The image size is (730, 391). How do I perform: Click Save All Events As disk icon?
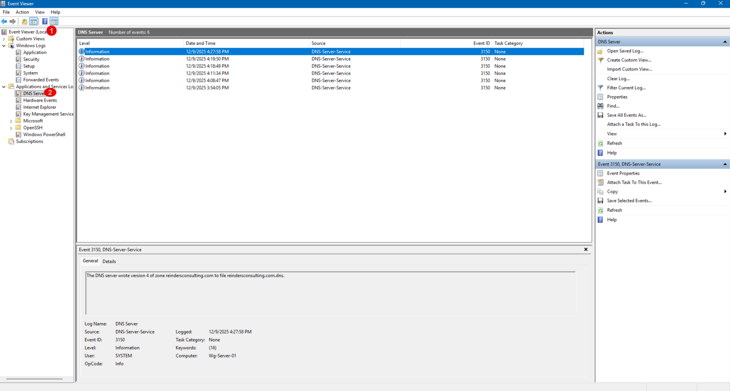(600, 115)
